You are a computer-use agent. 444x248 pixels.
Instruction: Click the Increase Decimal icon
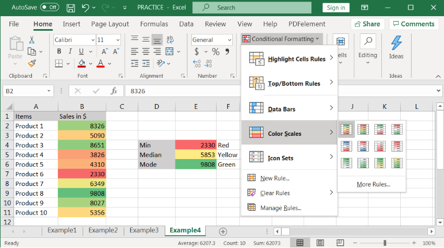[197, 64]
